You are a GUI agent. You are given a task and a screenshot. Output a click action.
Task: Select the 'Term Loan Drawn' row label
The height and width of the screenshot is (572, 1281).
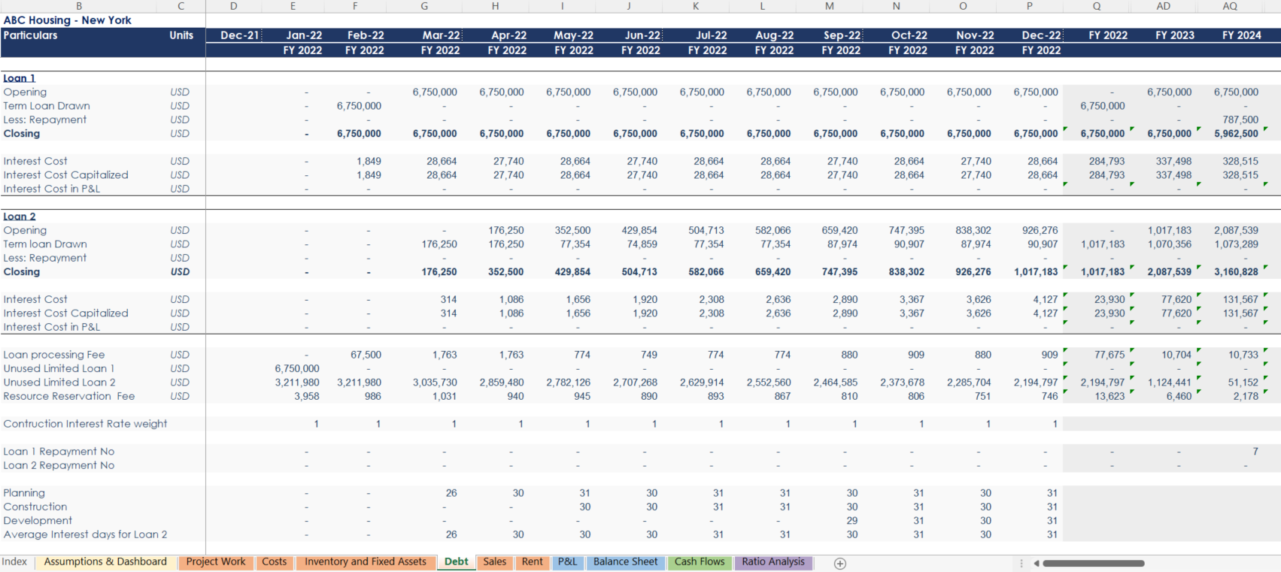(47, 106)
